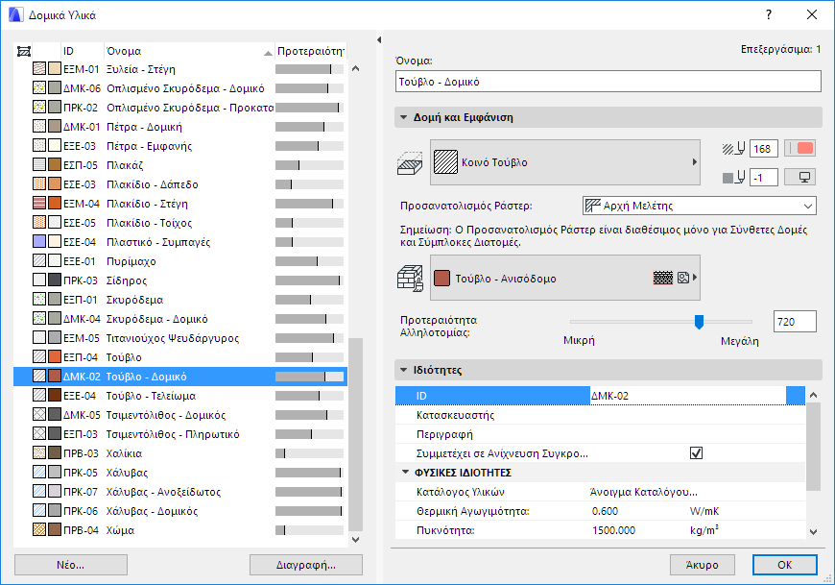Screen dimensions: 835x585
Task: Select Τσιμεντόλιθος - Δομικός material row
Action: point(180,415)
